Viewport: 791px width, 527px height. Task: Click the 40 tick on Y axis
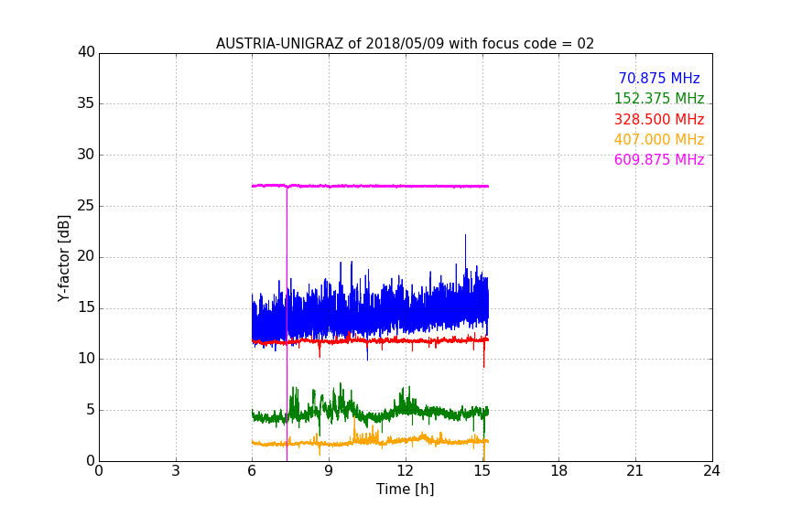point(86,52)
